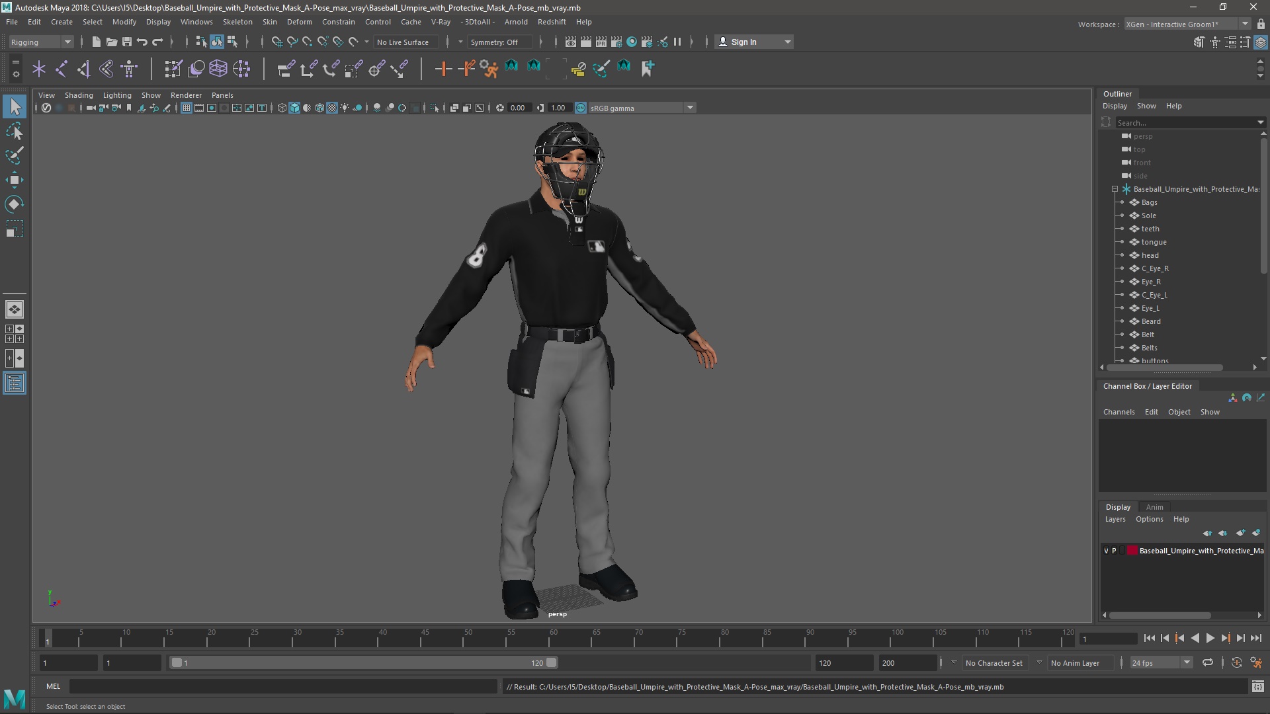Open the Channels menu in Channel Box
Viewport: 1270px width, 714px height.
coord(1119,412)
